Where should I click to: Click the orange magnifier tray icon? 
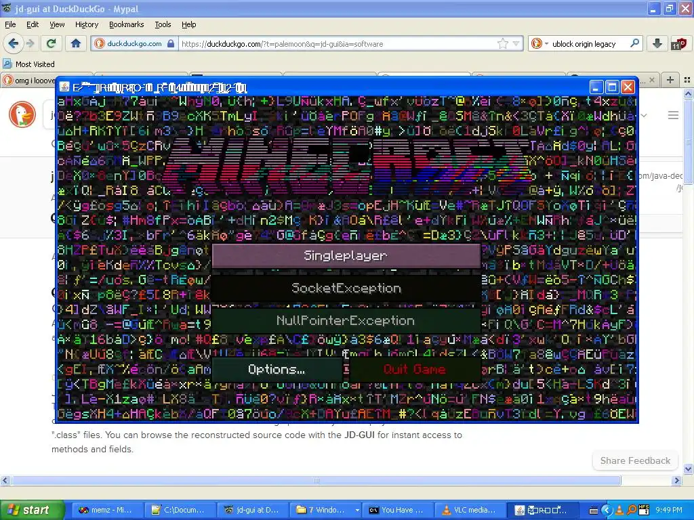(632, 511)
